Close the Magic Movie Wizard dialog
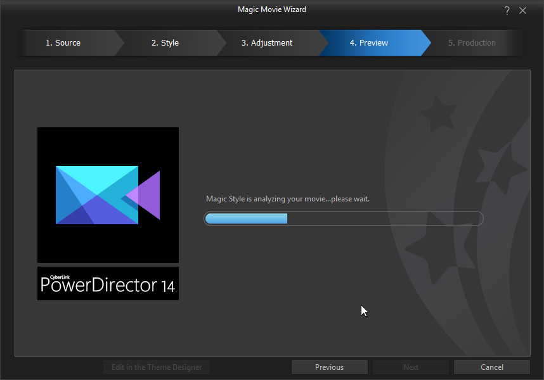 (522, 11)
